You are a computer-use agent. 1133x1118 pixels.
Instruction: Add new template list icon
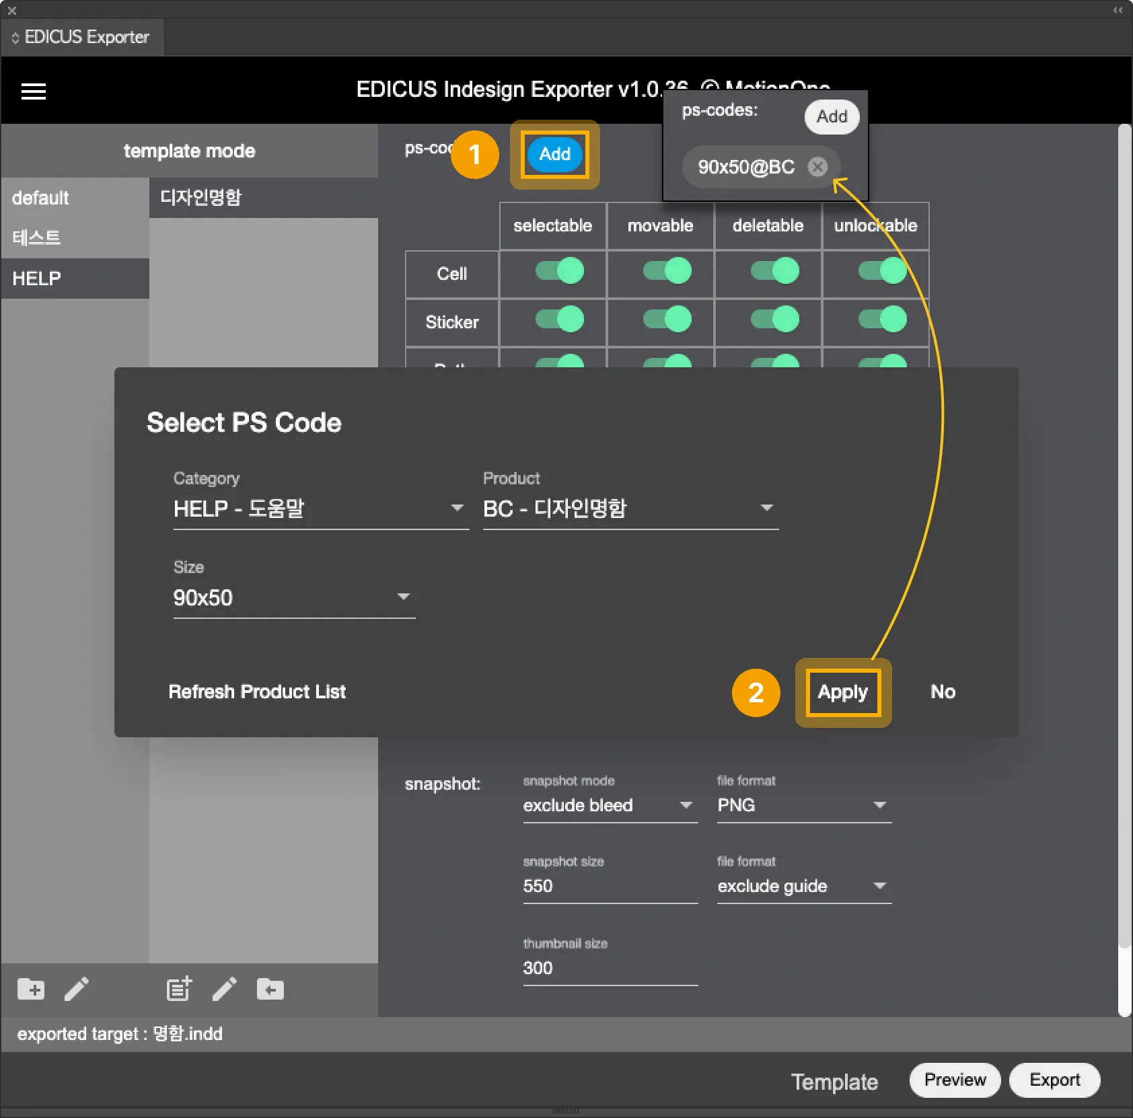pyautogui.click(x=179, y=989)
